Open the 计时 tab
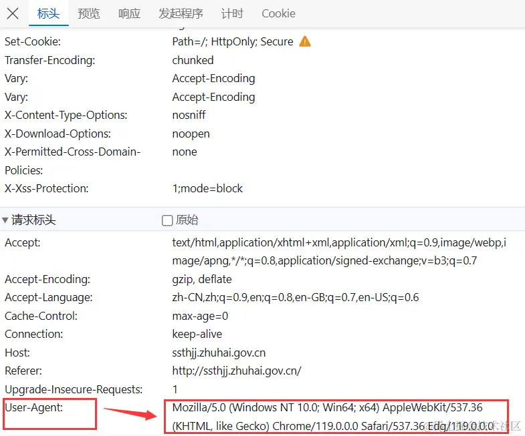Image resolution: width=525 pixels, height=436 pixels. 232,14
